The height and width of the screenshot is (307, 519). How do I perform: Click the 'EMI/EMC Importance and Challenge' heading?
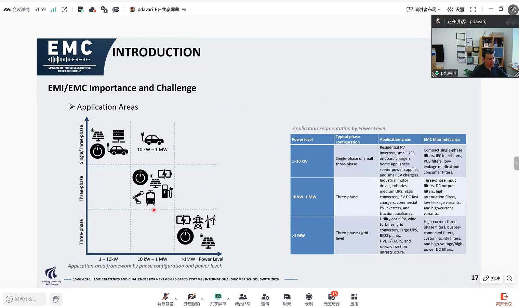point(122,88)
